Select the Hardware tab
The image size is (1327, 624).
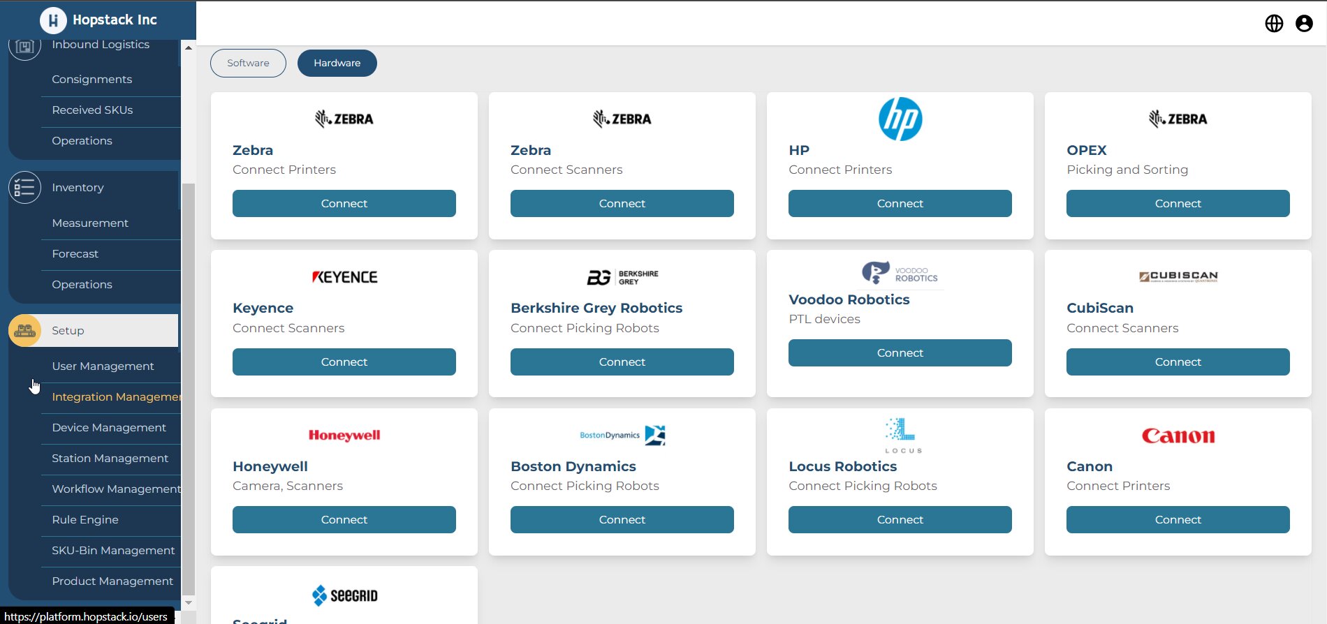pos(337,63)
